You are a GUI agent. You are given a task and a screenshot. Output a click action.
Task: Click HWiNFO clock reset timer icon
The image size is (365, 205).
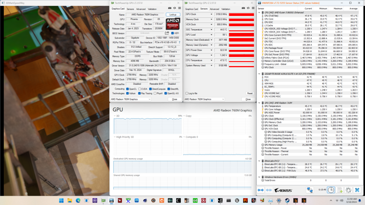pos(331,190)
